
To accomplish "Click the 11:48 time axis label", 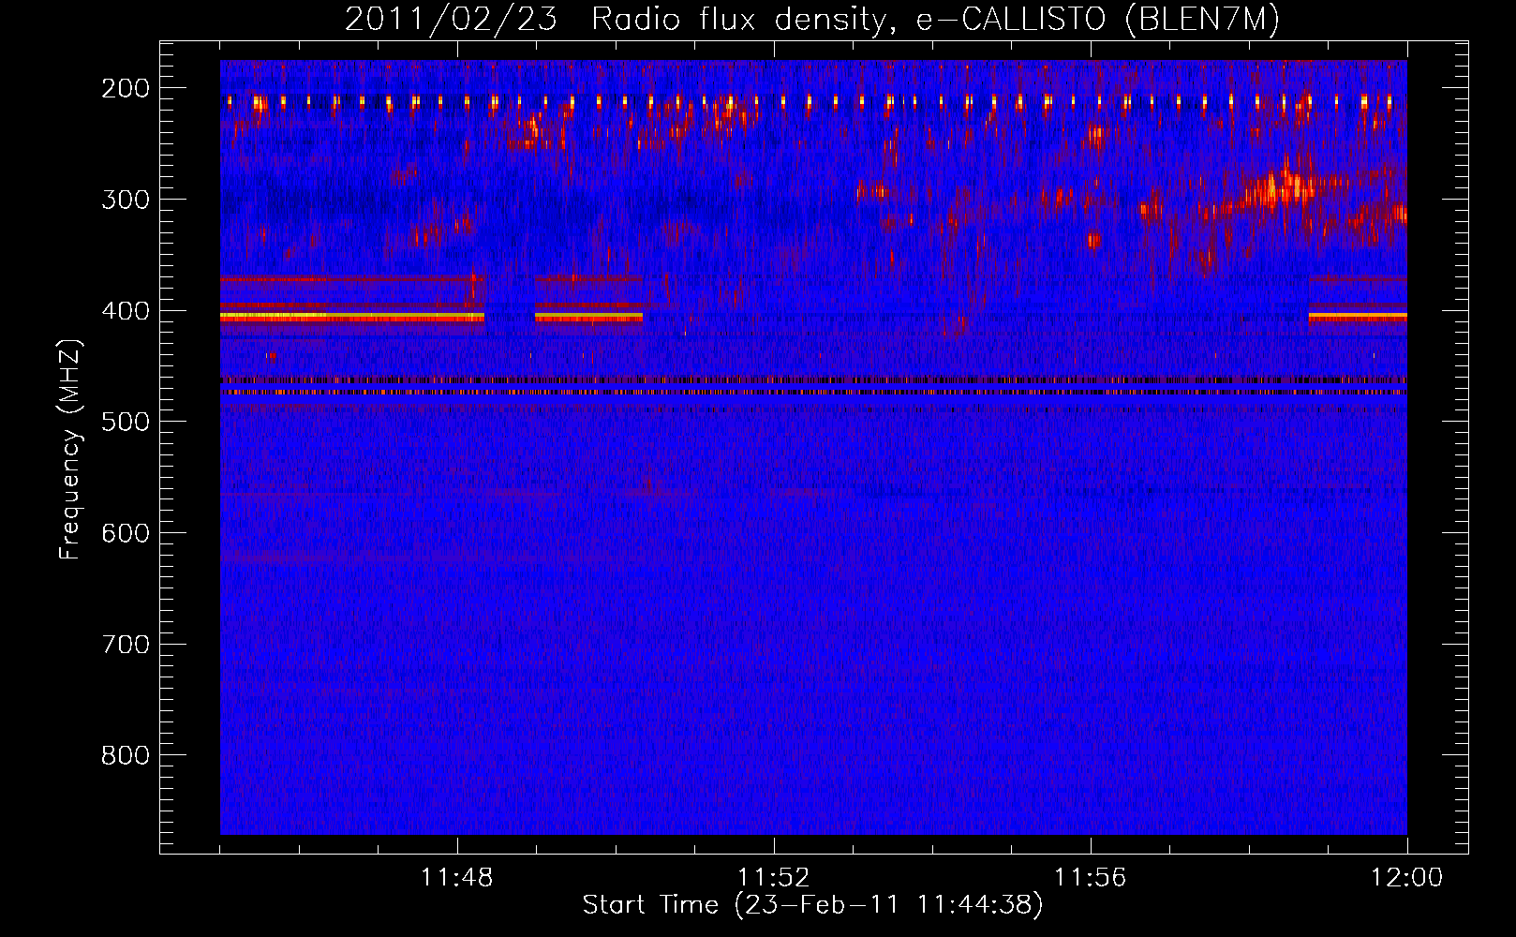I will pos(457,878).
